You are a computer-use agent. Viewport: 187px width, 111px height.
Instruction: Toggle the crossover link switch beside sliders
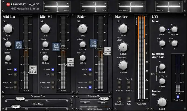(x=71, y=103)
